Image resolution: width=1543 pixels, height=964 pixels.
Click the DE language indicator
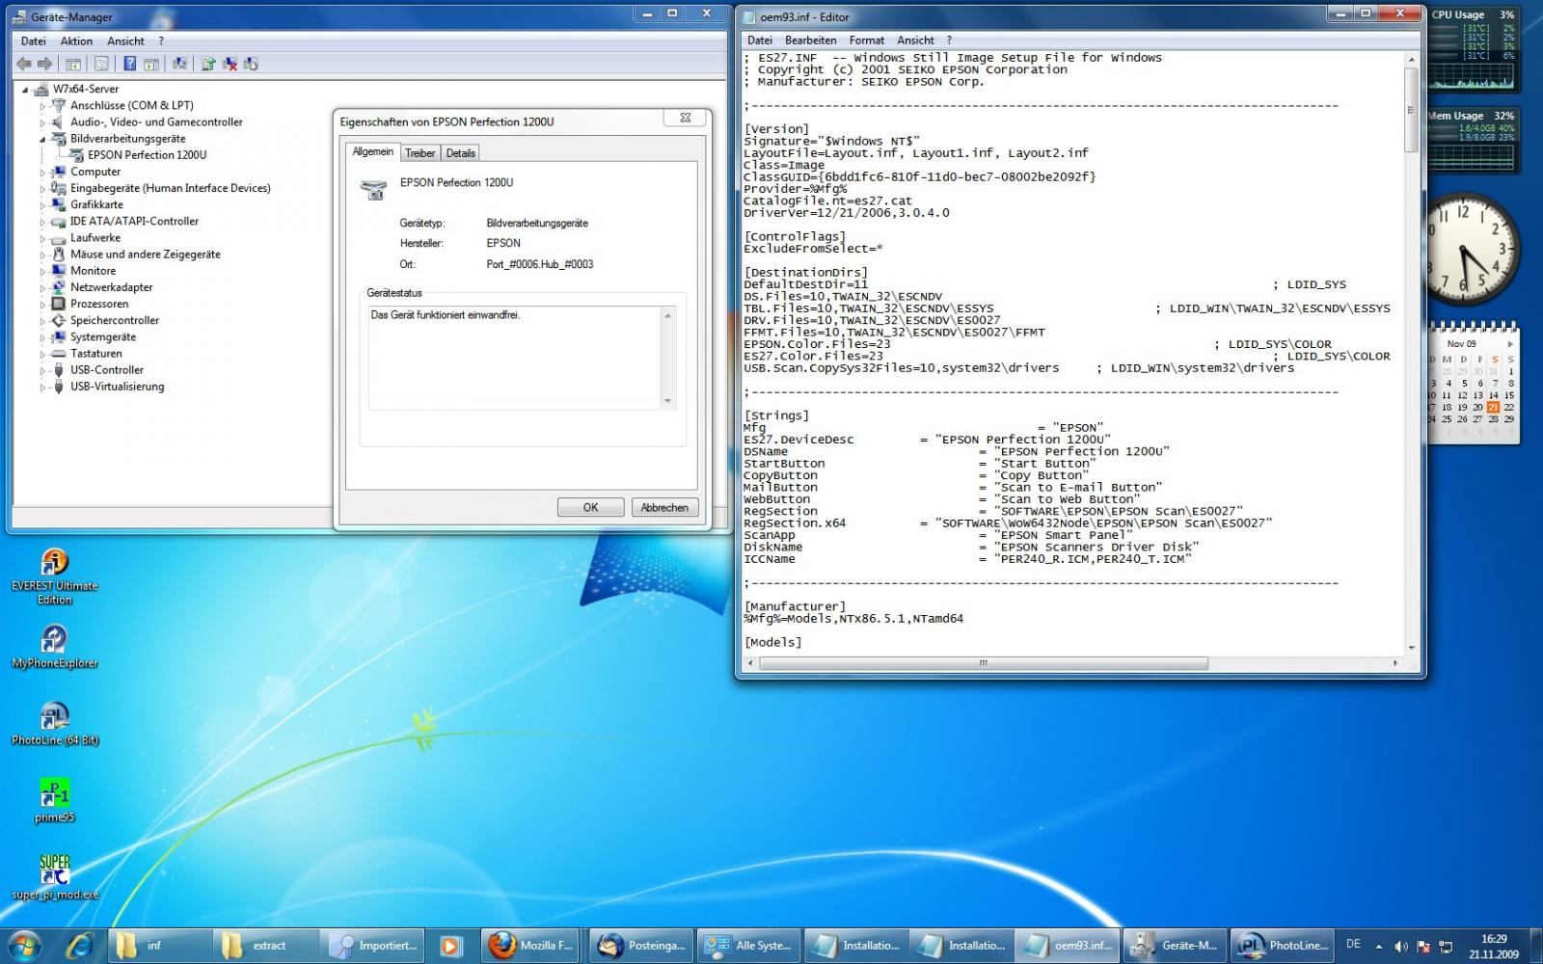[1353, 945]
